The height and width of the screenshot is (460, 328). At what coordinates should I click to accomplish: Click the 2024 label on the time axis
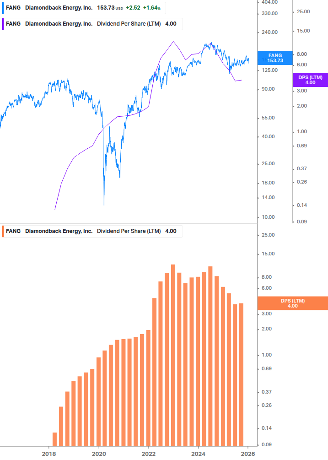(198, 454)
